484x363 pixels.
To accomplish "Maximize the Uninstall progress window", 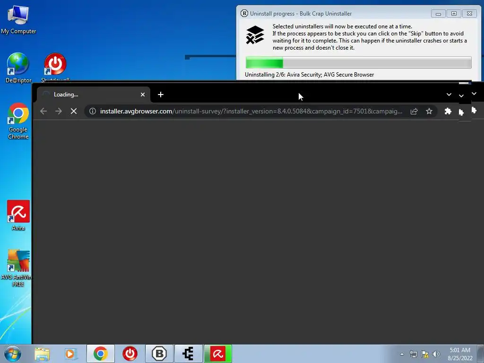I will (454, 14).
